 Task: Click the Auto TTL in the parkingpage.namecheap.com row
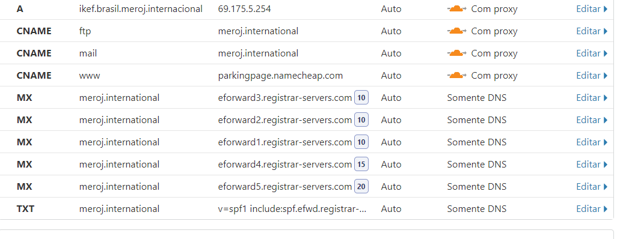point(391,76)
